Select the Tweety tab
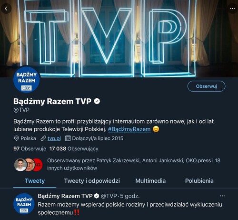238x220 pixels. click(35, 181)
